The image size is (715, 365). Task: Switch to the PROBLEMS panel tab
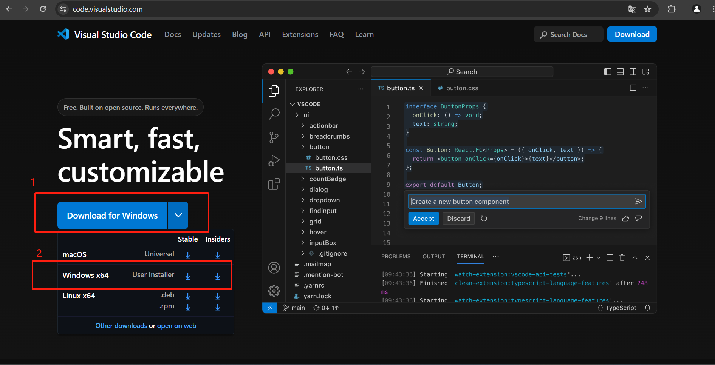pyautogui.click(x=396, y=256)
